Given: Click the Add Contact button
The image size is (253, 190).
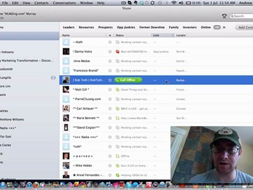Looking at the screenshot, I should (244, 27).
